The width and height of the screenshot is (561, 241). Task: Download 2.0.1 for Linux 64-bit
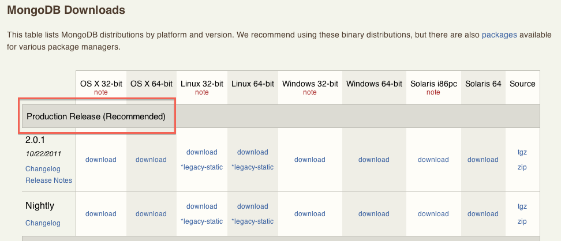coord(253,152)
